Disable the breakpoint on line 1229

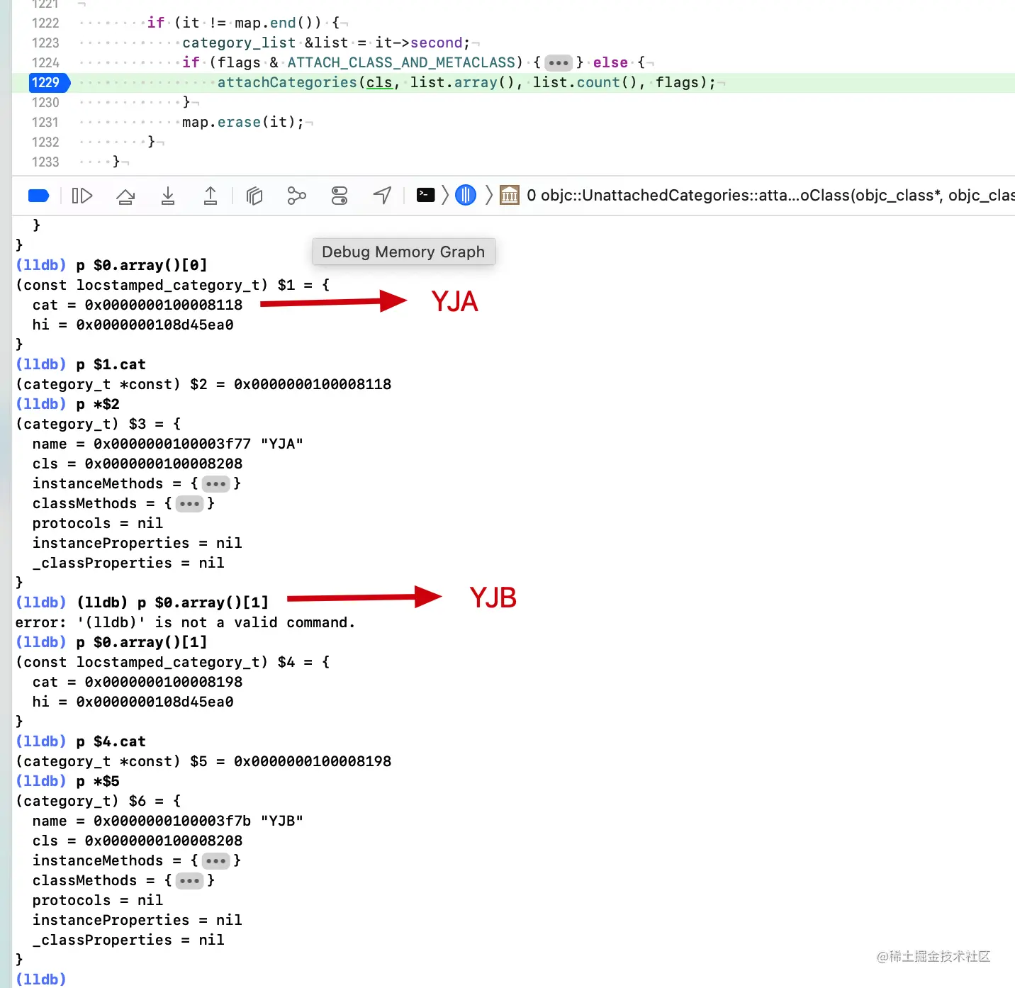(x=48, y=82)
